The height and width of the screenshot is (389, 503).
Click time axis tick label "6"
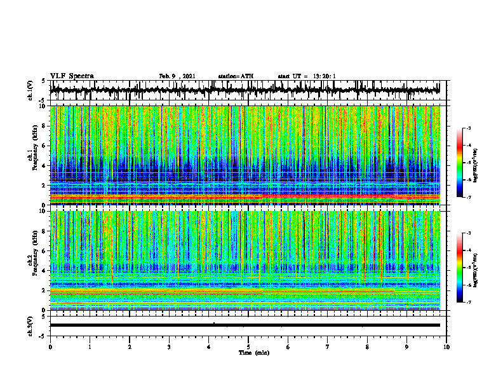(x=288, y=347)
